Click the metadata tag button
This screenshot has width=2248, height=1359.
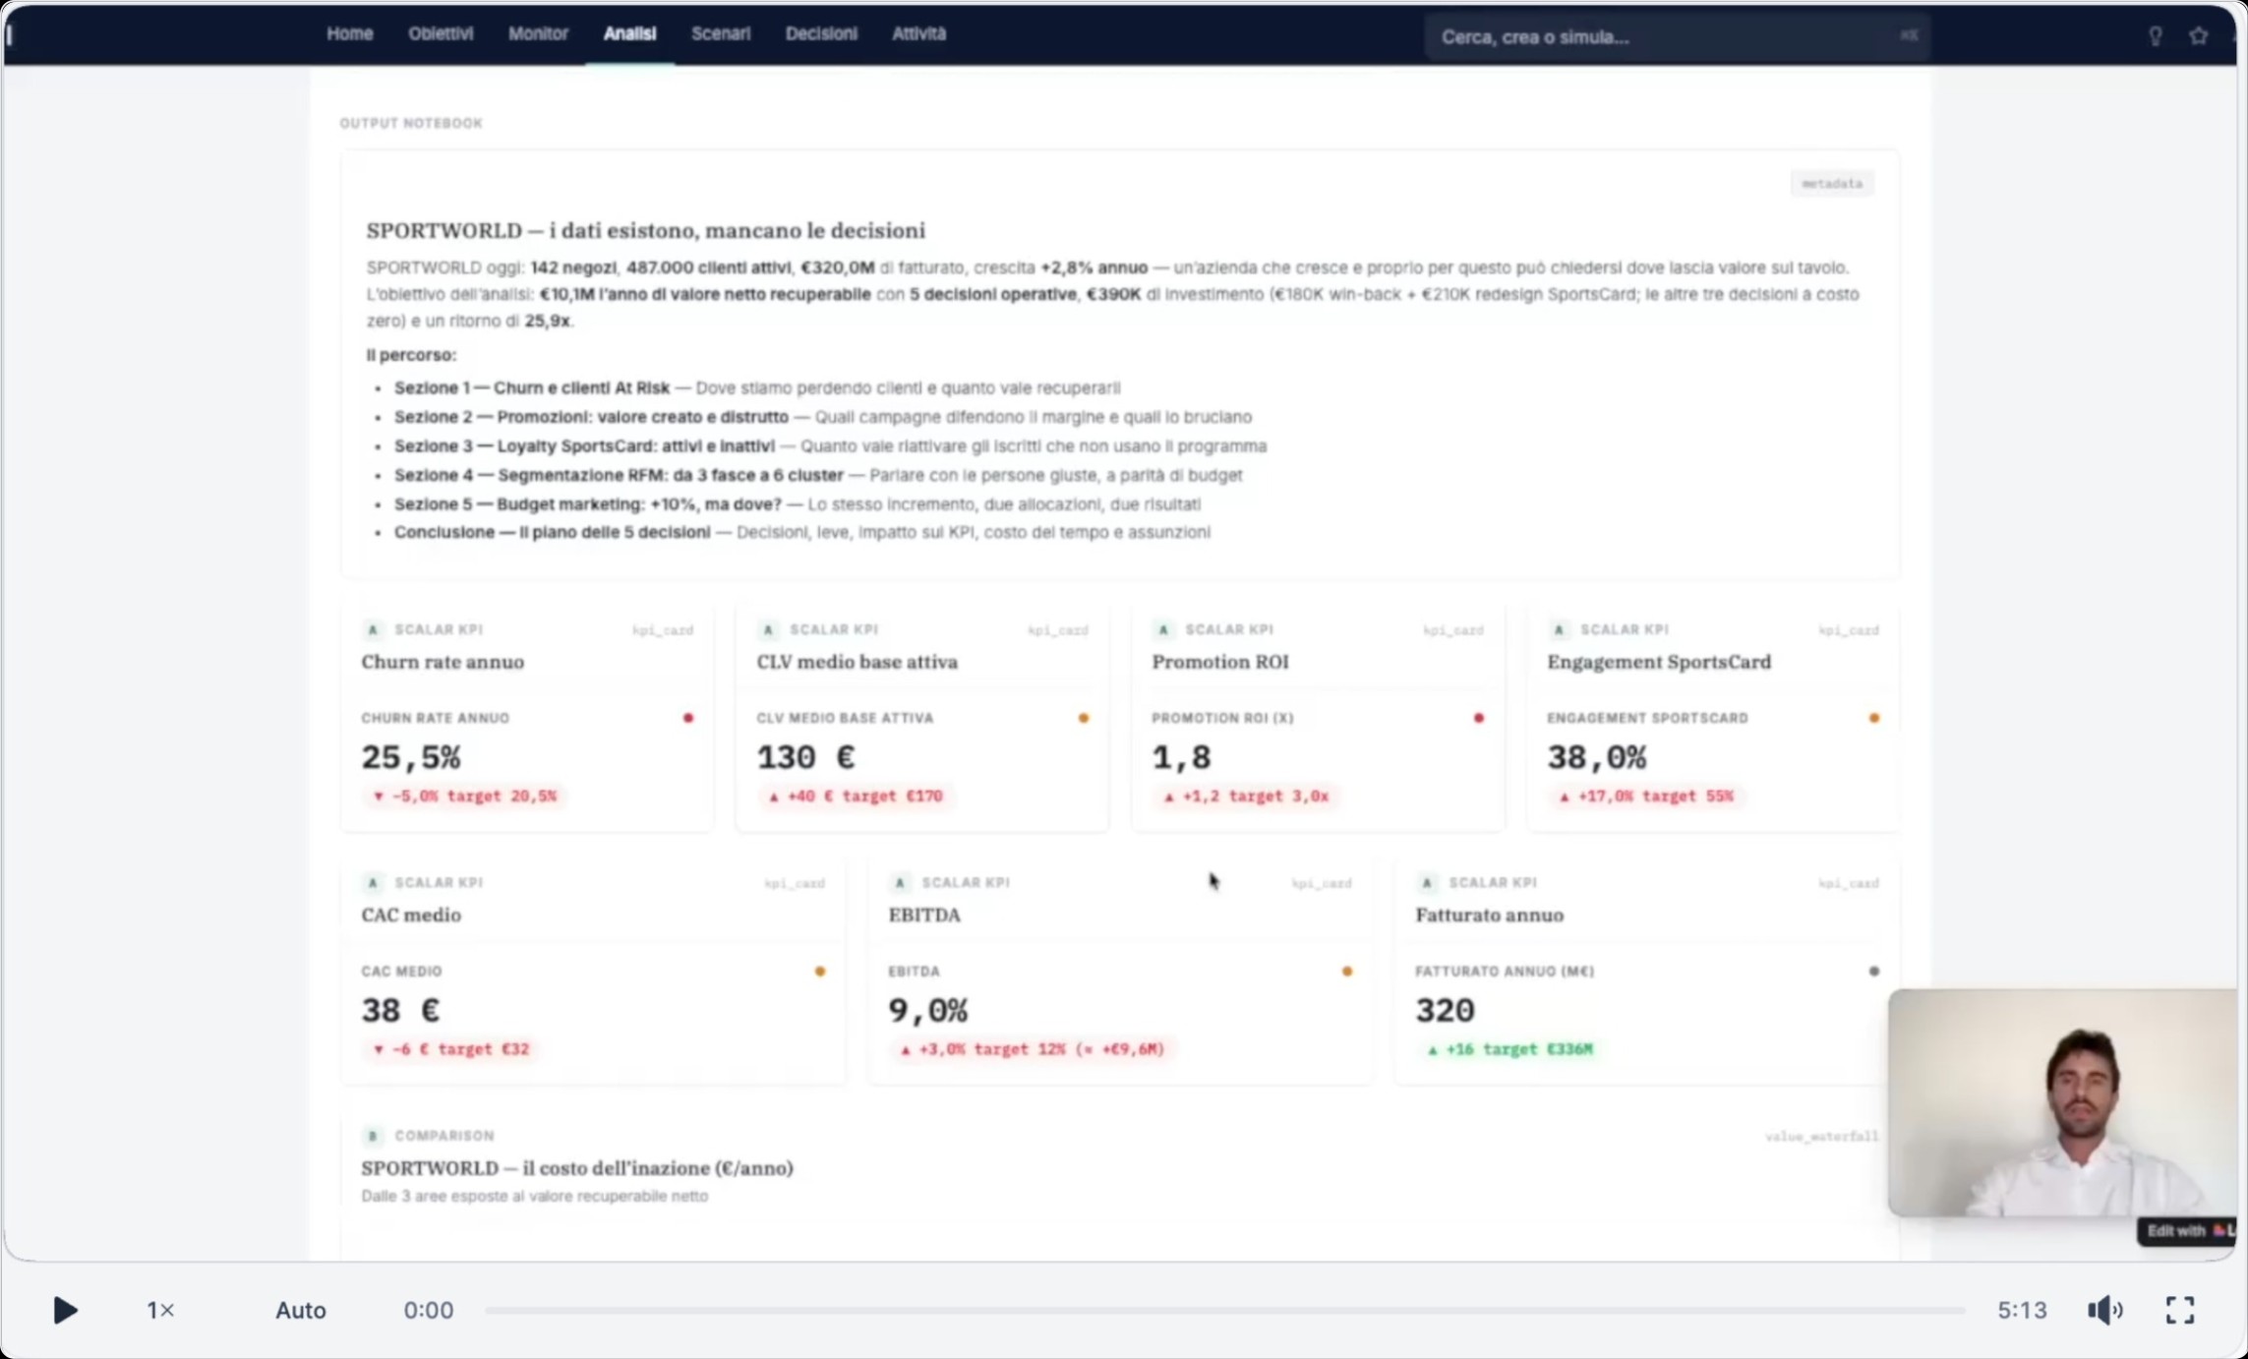pyautogui.click(x=1832, y=183)
